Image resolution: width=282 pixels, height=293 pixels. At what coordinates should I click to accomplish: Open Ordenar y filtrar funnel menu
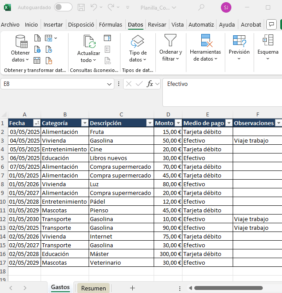[170, 49]
